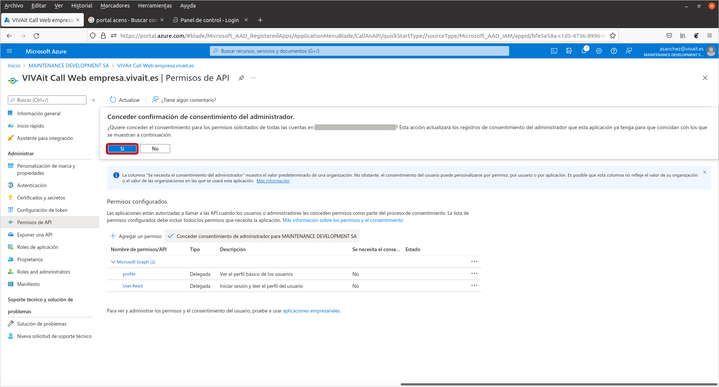
Task: Click '¿Tiene algún comentario?' feedback button
Action: (184, 100)
